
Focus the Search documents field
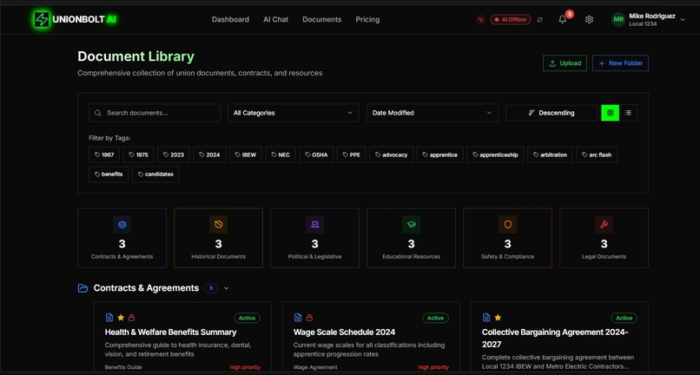(x=155, y=113)
